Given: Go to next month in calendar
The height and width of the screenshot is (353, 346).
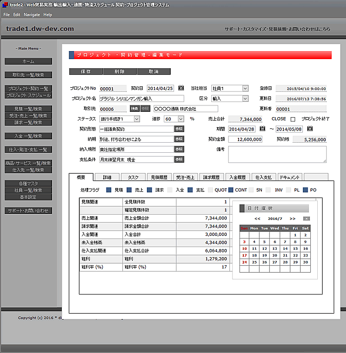Looking at the screenshot, I should point(292,219).
